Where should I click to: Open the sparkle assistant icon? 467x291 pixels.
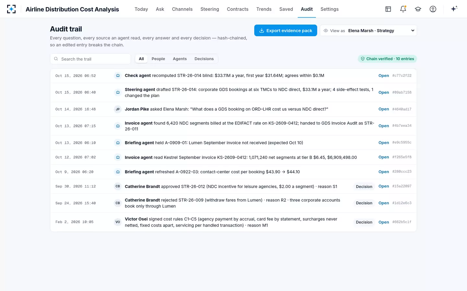click(x=454, y=9)
